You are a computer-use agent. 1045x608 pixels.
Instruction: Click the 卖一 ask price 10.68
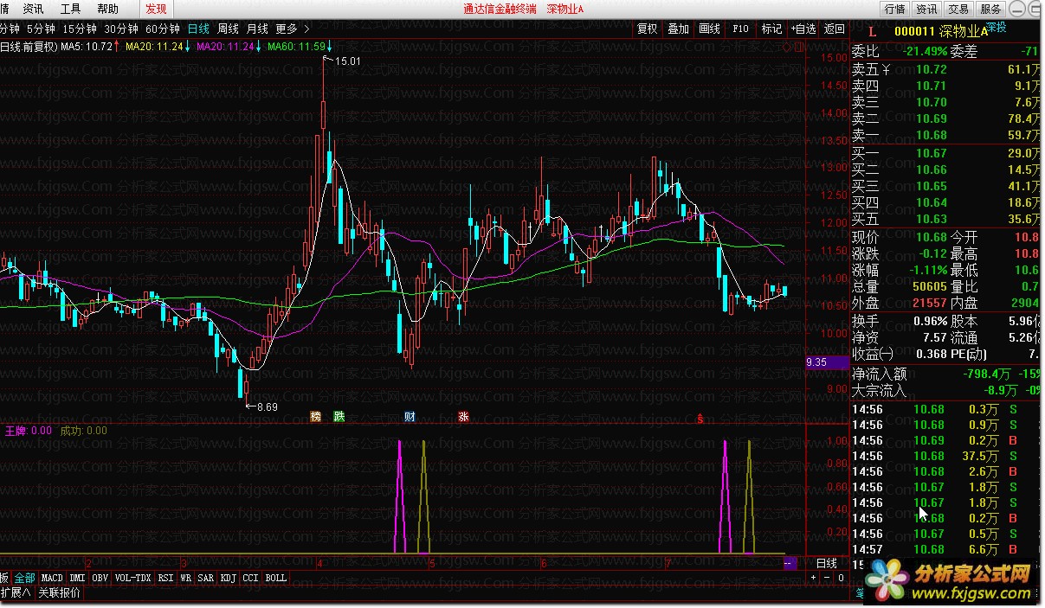(931, 135)
